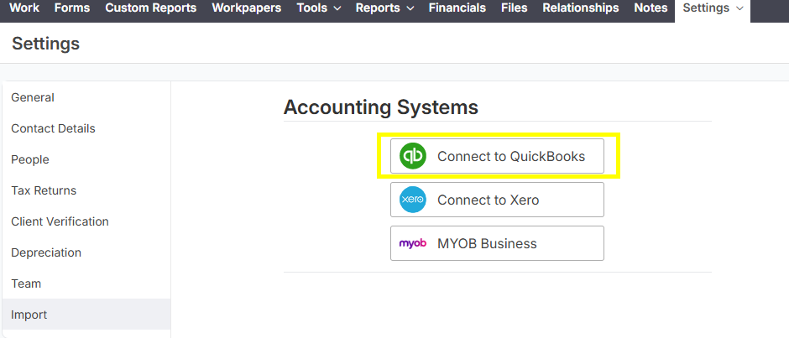Screen dimensions: 789x338
Task: Select Team in the sidebar
Action: tap(86, 283)
